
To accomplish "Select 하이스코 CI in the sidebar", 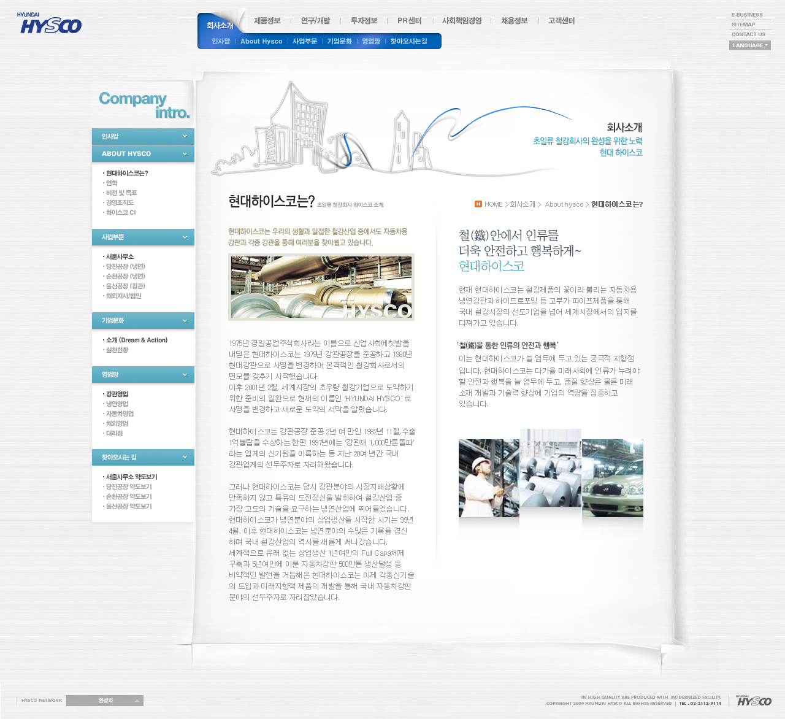I will point(120,212).
